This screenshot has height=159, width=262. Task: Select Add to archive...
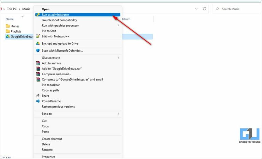[x=78, y=63]
